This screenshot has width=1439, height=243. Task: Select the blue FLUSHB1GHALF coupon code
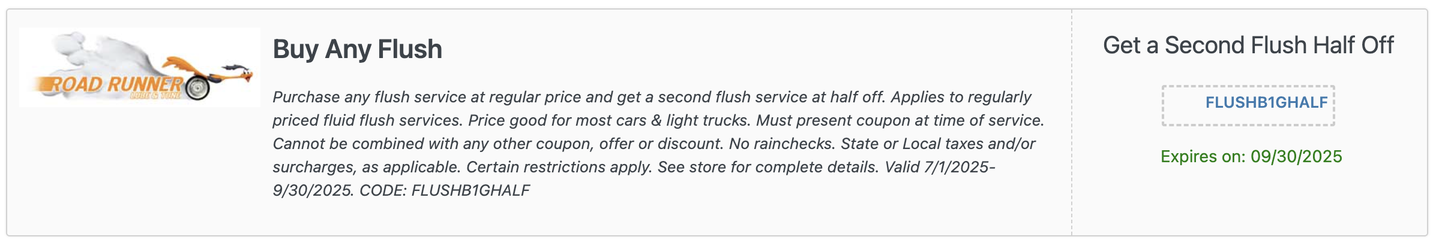1266,102
